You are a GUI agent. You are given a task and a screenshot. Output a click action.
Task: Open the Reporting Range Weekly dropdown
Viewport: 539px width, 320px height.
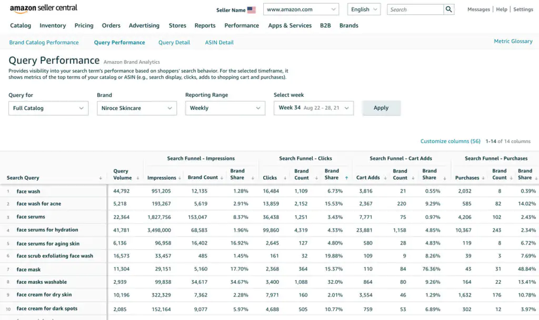coord(225,108)
